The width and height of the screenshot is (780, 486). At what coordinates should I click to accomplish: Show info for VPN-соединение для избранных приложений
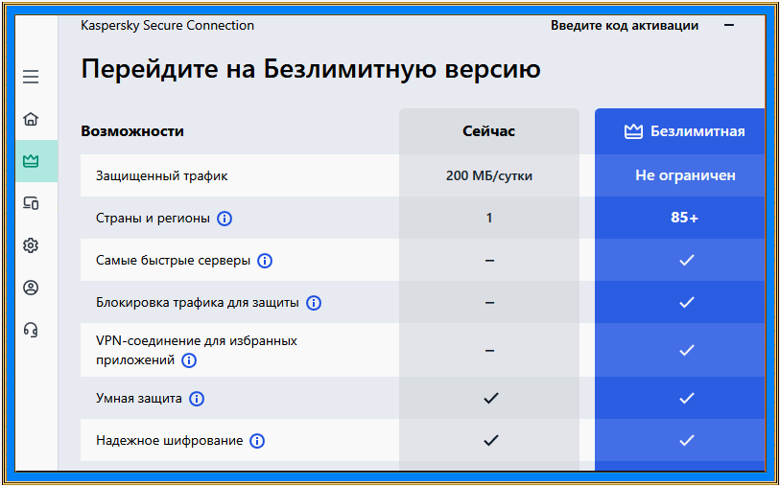coord(189,360)
